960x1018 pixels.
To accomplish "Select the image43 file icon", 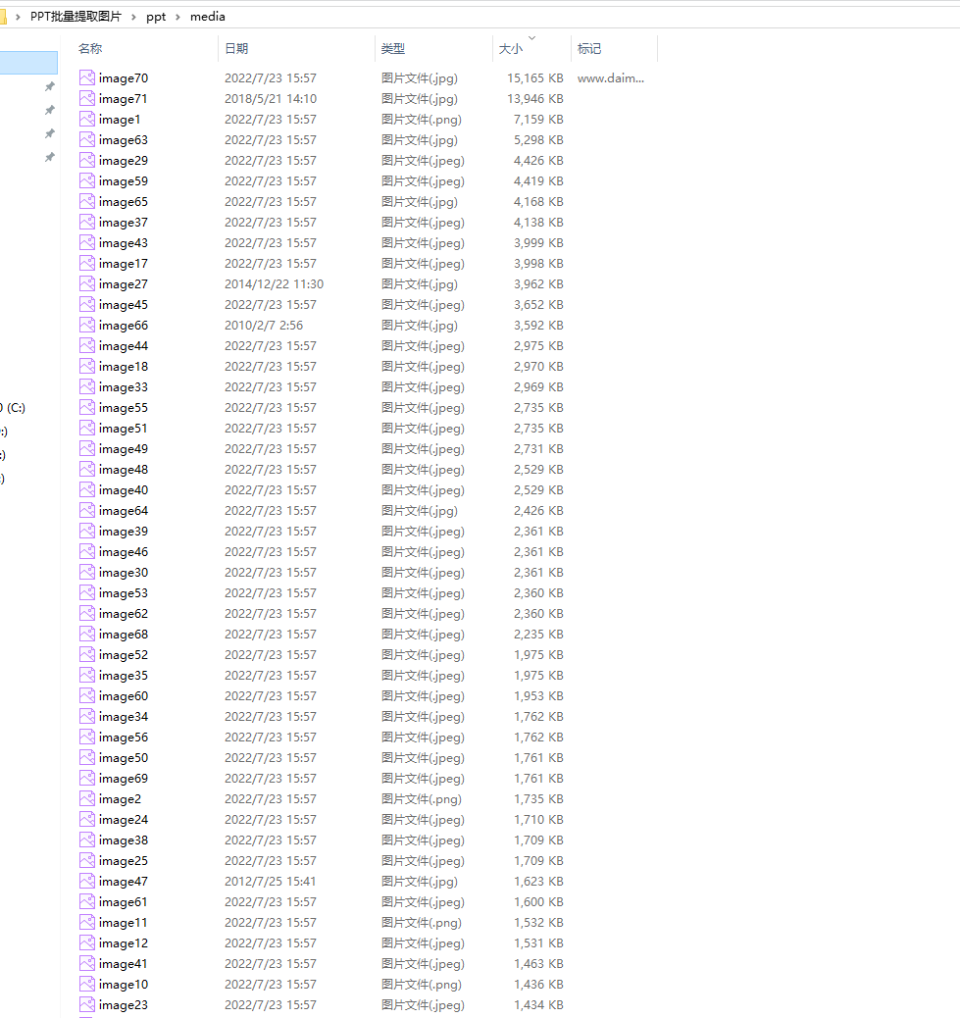I will pos(87,243).
